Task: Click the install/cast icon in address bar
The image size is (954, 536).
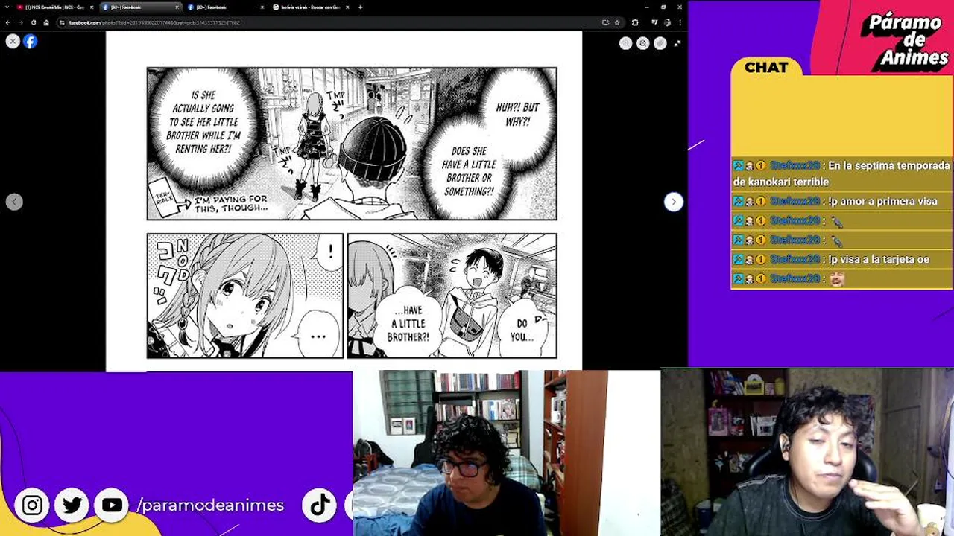Action: point(604,22)
